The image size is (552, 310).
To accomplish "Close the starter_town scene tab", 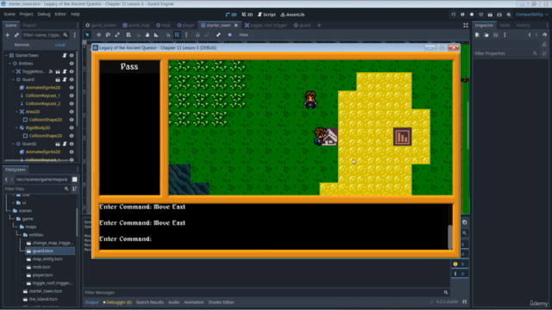I will coord(235,25).
